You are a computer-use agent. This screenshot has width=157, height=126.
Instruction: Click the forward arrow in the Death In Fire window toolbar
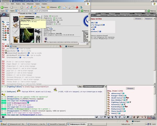coord(22,7)
